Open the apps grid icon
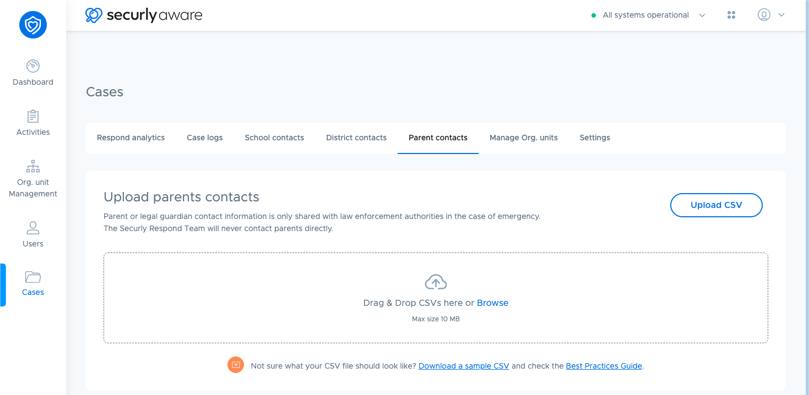The height and width of the screenshot is (395, 809). click(731, 15)
